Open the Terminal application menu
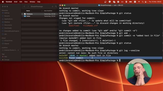 click(9, 2)
